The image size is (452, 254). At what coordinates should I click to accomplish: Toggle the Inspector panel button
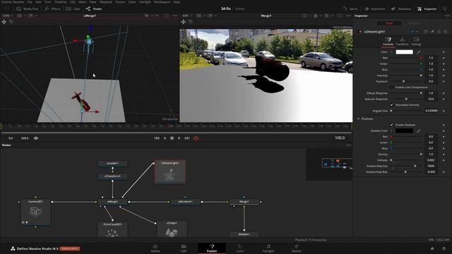tap(427, 9)
